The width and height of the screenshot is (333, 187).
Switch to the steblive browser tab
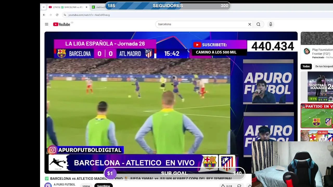coord(98,7)
